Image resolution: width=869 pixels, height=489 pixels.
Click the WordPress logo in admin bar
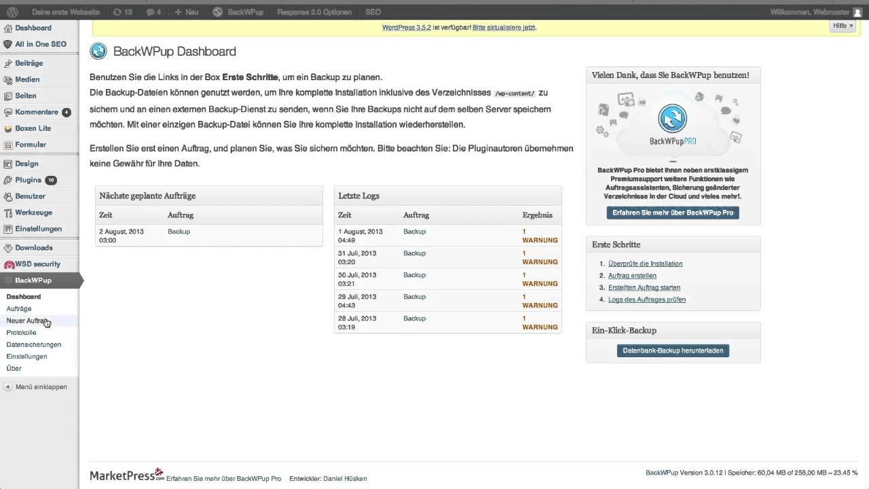(13, 12)
